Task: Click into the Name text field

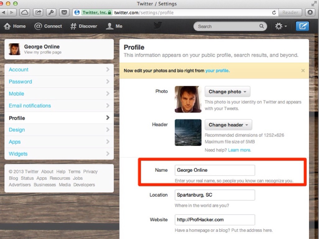Action: pyautogui.click(x=215, y=170)
